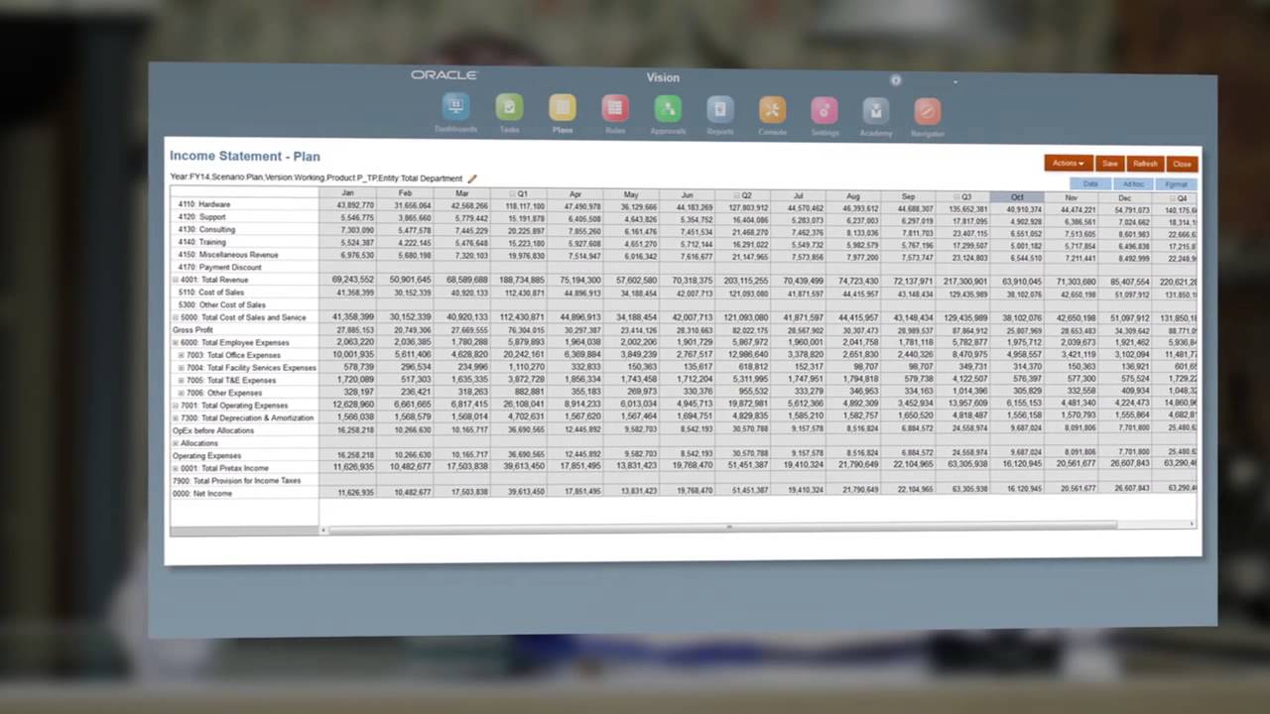Collapse the Q3 column header
This screenshot has width=1270, height=714.
tap(954, 197)
